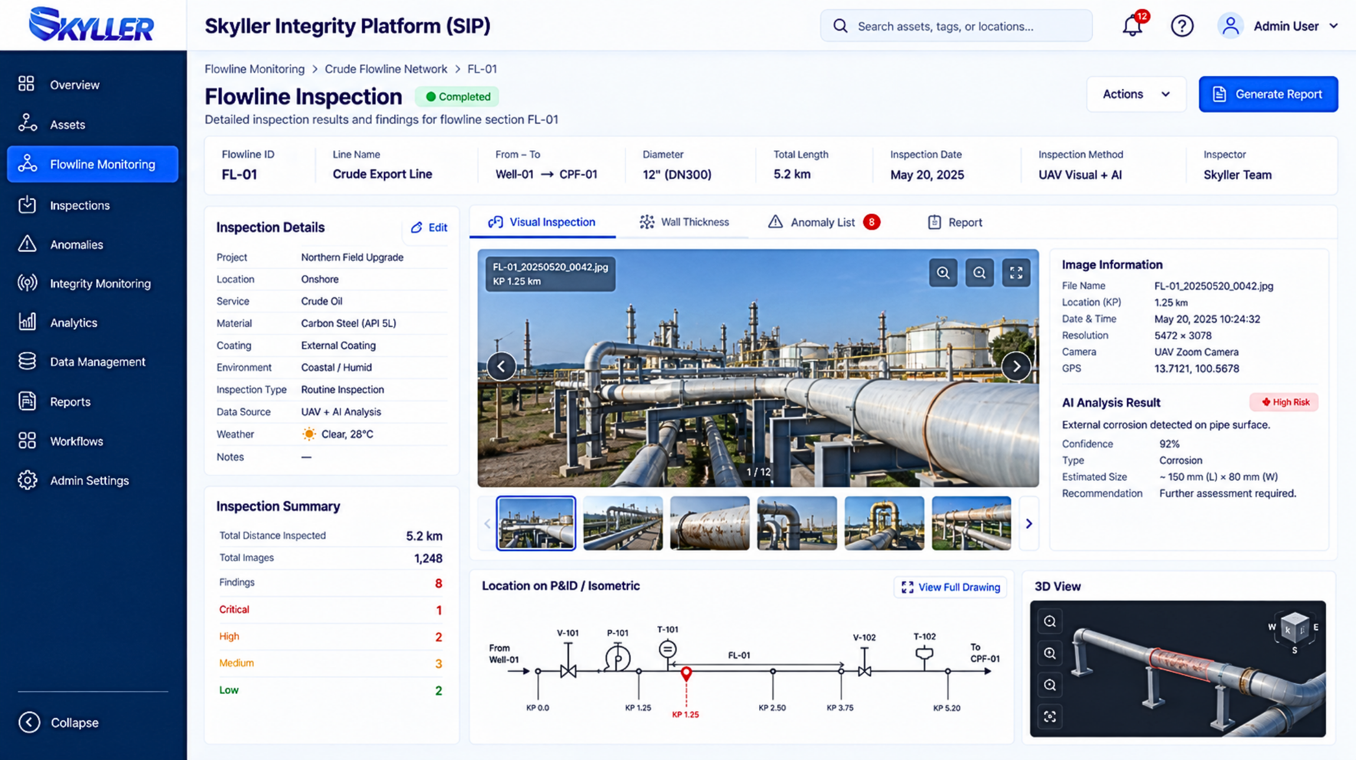Click the Generate Report button
Viewport: 1356px width, 760px height.
(x=1268, y=94)
